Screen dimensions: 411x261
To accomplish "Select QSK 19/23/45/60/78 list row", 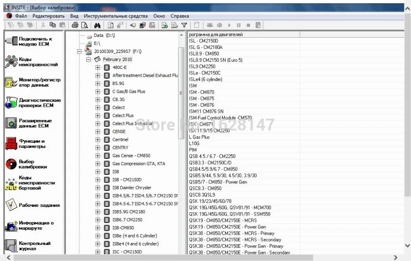I will click(x=210, y=201).
